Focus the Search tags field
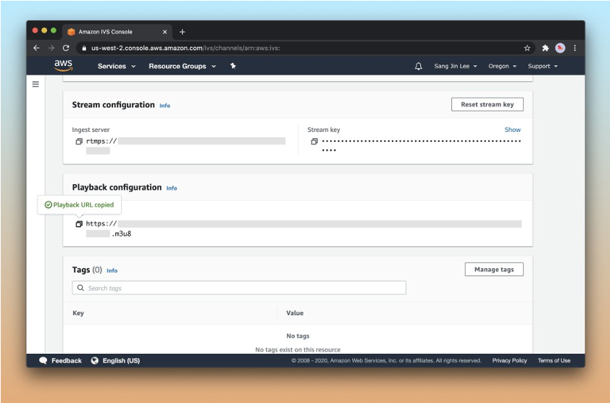The height and width of the screenshot is (403, 610). pos(239,288)
